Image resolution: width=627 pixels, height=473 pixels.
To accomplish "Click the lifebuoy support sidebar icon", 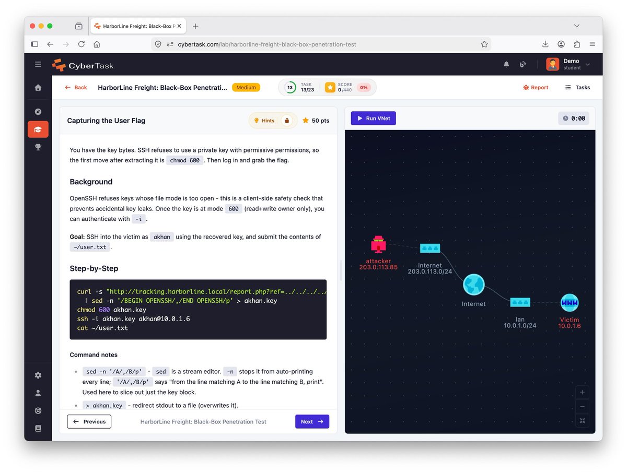I will pos(38,411).
